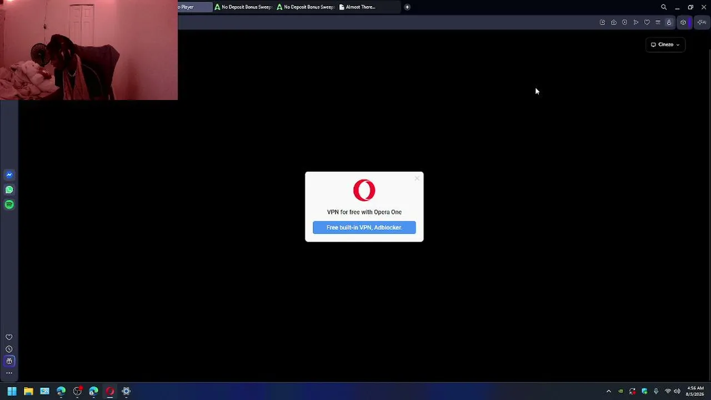Open the sidebar box icon above the three dots
This screenshot has height=400, width=711.
(9, 361)
